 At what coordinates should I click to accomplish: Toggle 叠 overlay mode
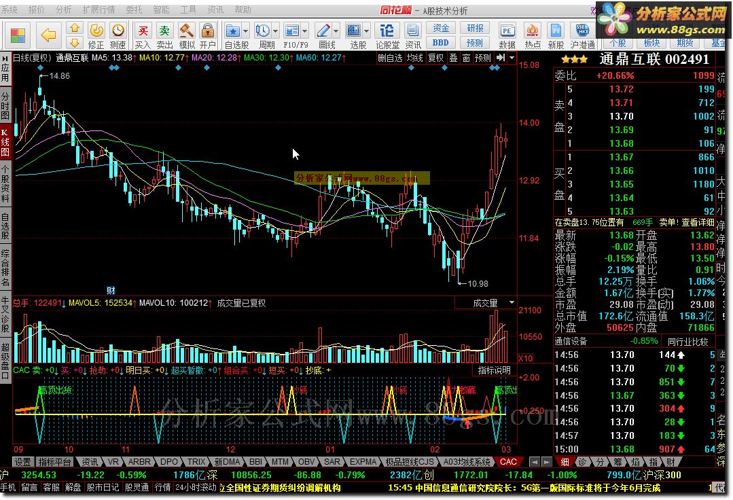point(453,58)
